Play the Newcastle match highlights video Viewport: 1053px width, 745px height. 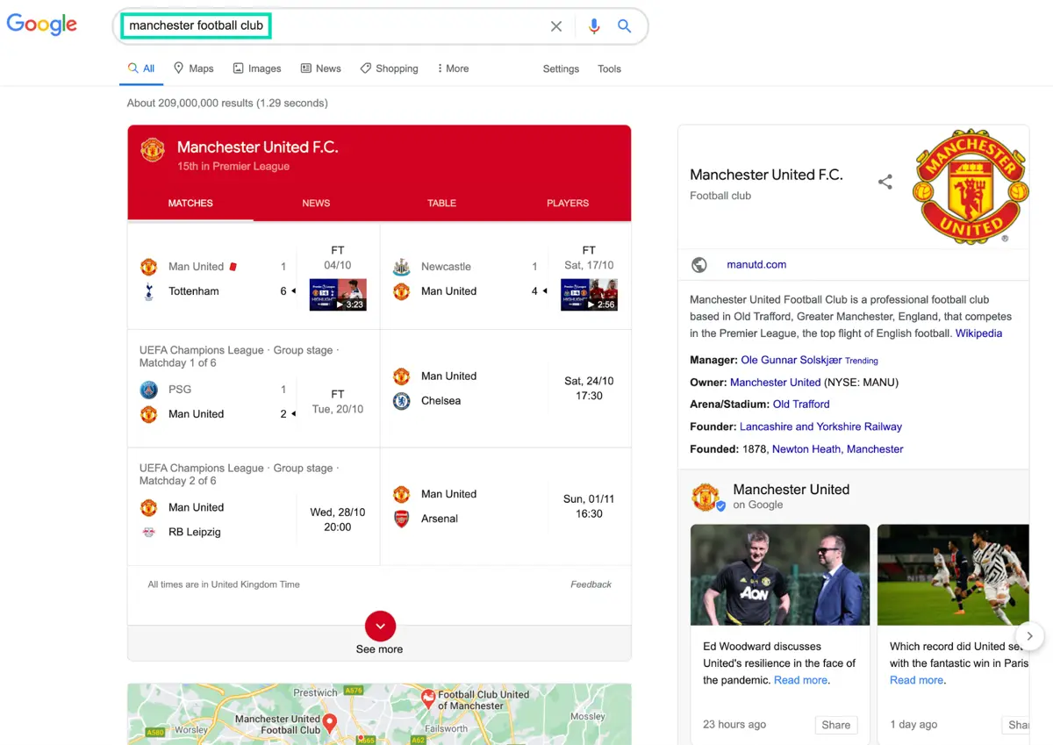coord(589,295)
